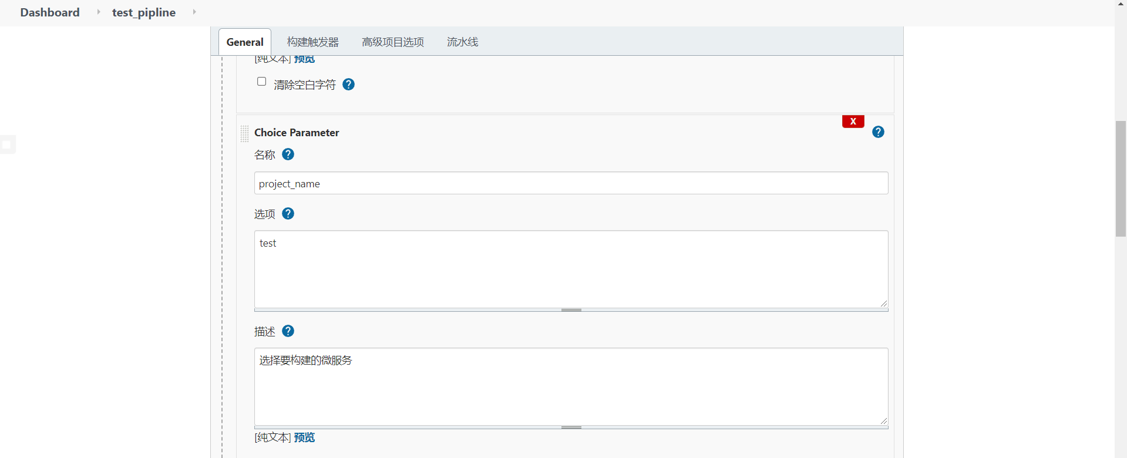Show help for 选项 field
Image resolution: width=1127 pixels, height=458 pixels.
[x=288, y=214]
